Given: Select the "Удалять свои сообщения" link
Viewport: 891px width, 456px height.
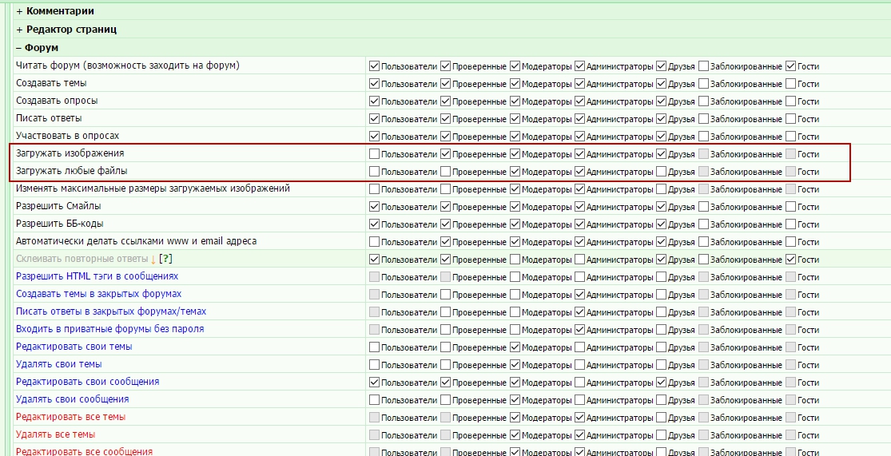Looking at the screenshot, I should (x=72, y=399).
